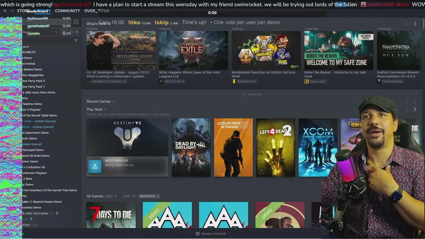425x239 pixels.
Task: Open the advanced filter sliders icon in sidebar
Action: point(76,40)
